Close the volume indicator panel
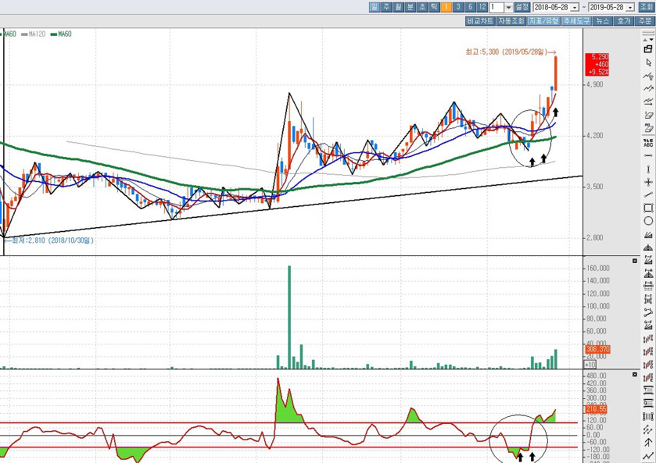Image resolution: width=656 pixels, height=463 pixels. 635,261
